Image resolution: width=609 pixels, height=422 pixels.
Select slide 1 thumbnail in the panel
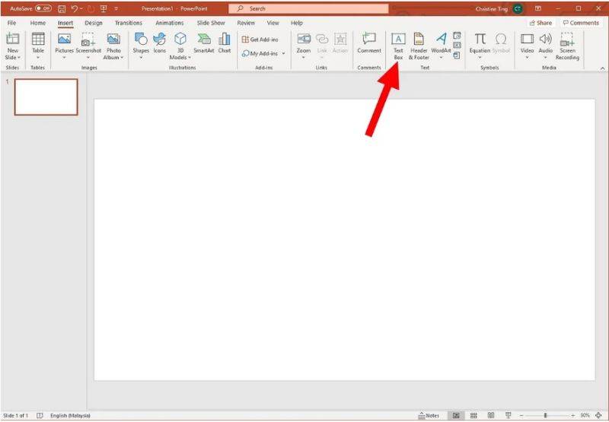46,97
